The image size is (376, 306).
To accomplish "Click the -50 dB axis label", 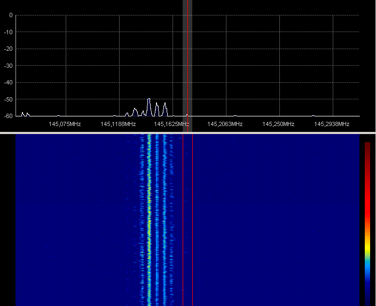I will point(9,99).
